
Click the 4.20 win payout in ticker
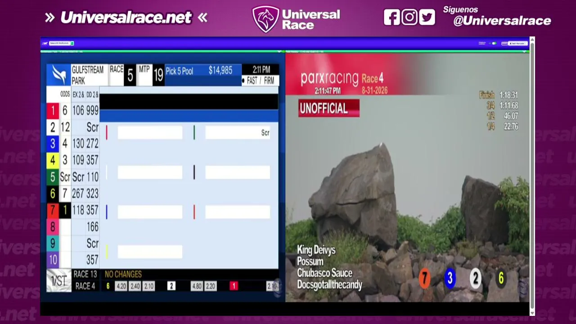pyautogui.click(x=121, y=286)
